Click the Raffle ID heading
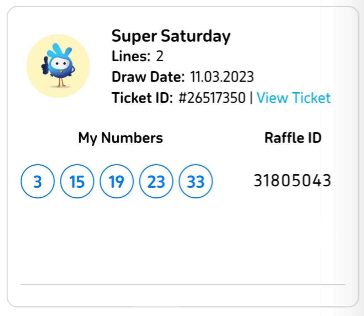This screenshot has width=364, height=316. pos(293,138)
